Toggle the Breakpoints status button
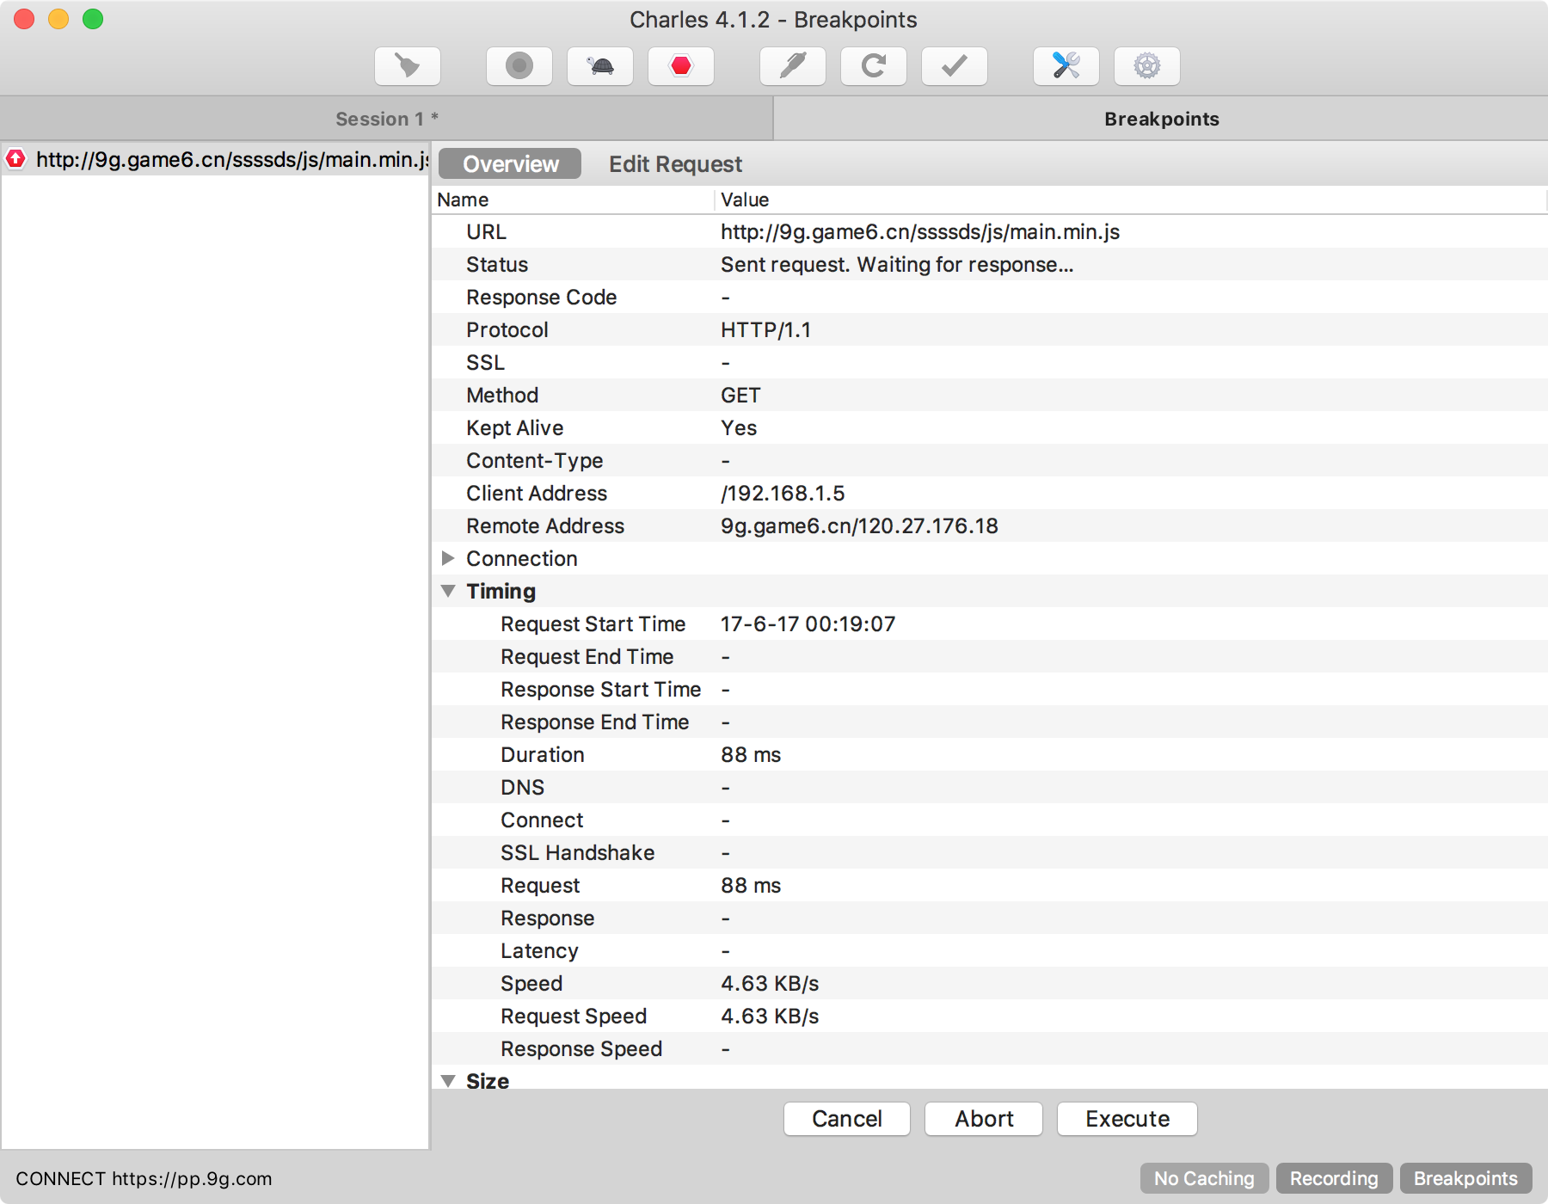 click(1465, 1178)
